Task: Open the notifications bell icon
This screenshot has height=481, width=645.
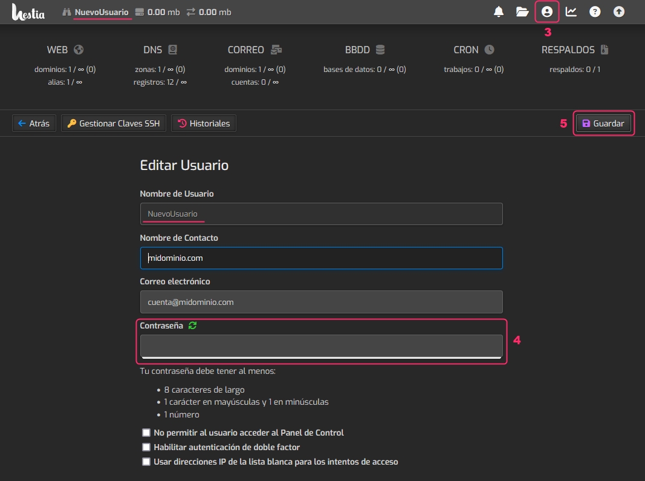Action: point(499,11)
